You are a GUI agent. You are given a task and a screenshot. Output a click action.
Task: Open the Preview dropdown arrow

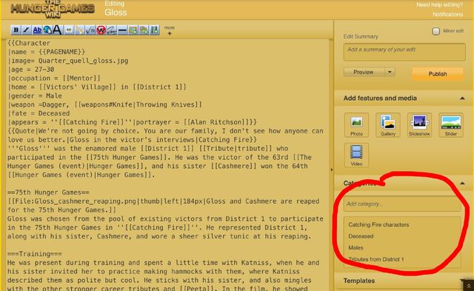tap(390, 72)
